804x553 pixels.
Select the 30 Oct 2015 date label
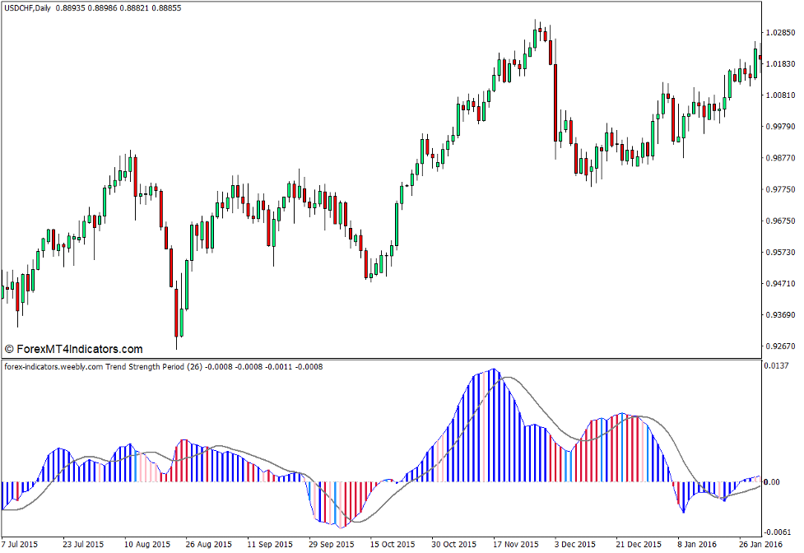[455, 543]
